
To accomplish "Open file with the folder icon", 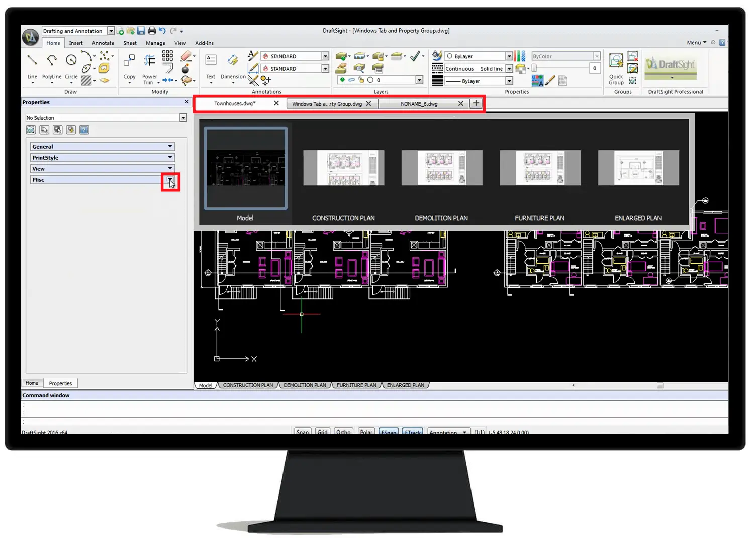I will point(131,31).
